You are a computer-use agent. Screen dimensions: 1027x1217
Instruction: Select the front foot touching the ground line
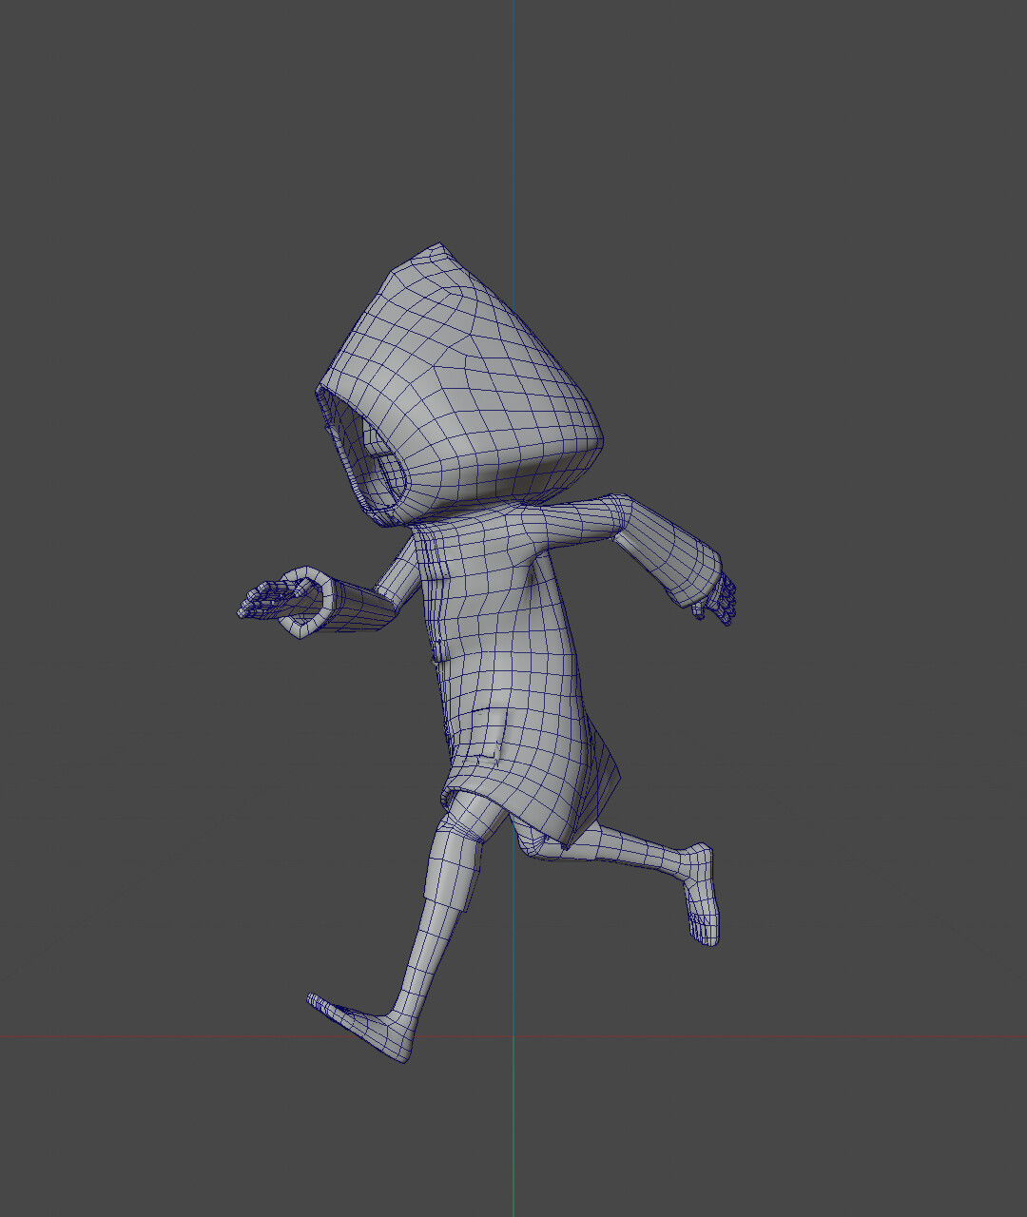click(x=359, y=1027)
